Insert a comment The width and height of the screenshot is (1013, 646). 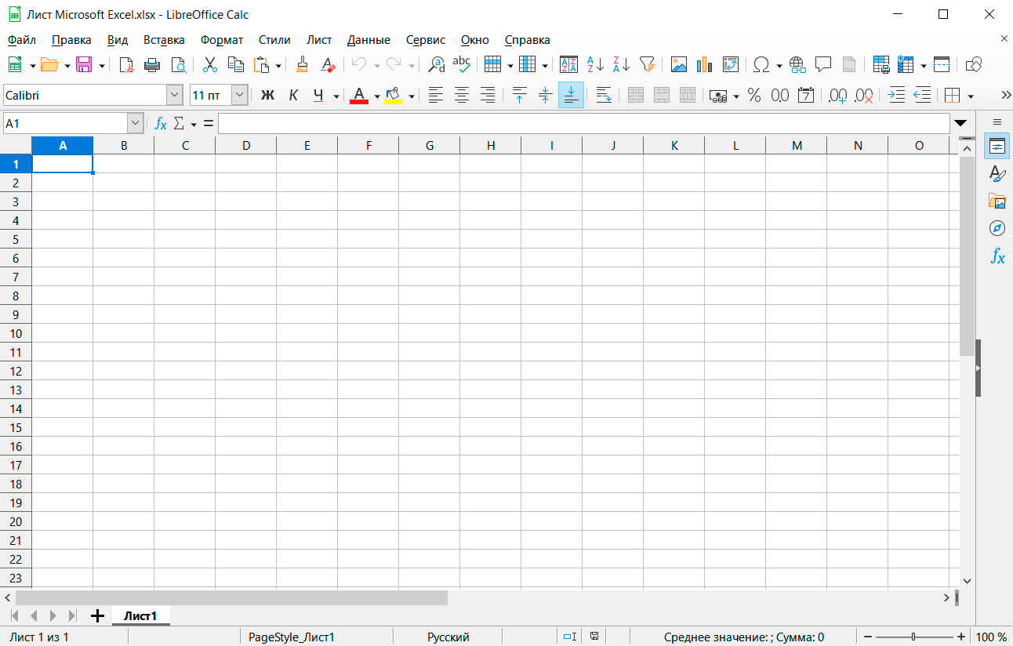[x=823, y=65]
